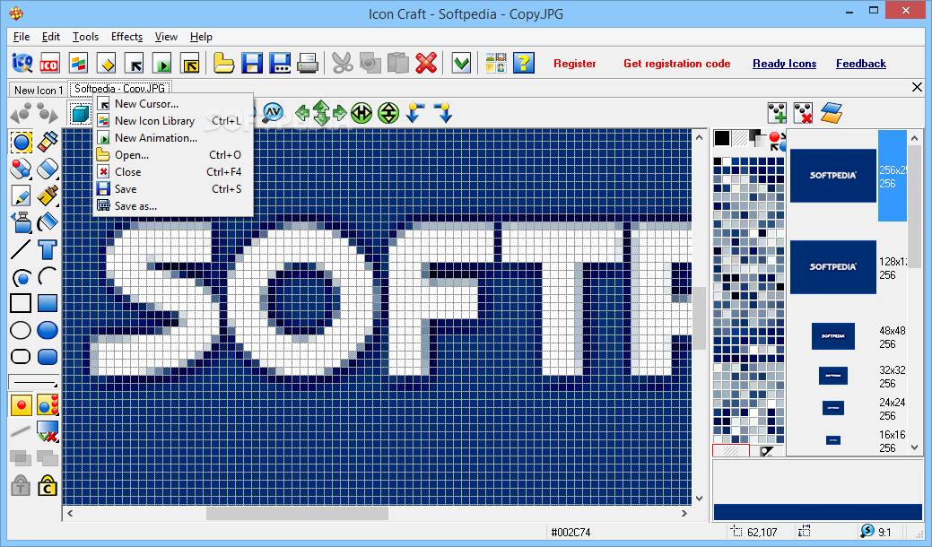Select the transparent hatched color swatch above the palette
Screen dimensions: 932x547
click(739, 138)
